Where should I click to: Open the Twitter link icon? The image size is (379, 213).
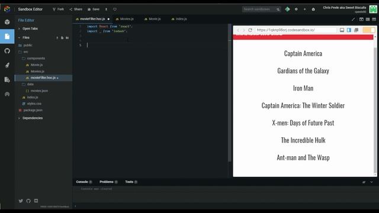coord(21,201)
